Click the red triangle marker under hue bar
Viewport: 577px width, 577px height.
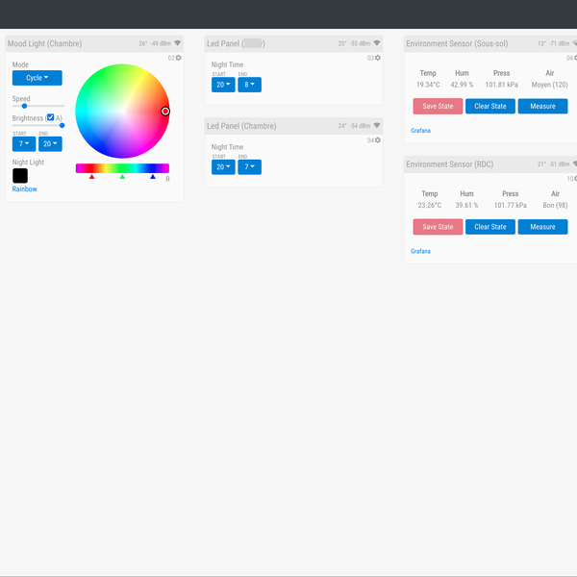tap(91, 177)
